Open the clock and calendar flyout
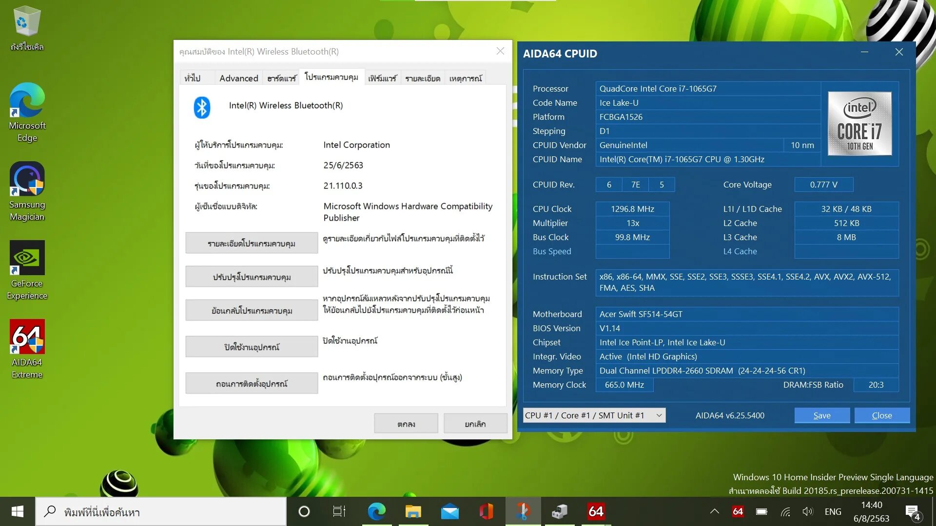This screenshot has height=526, width=936. (x=871, y=511)
